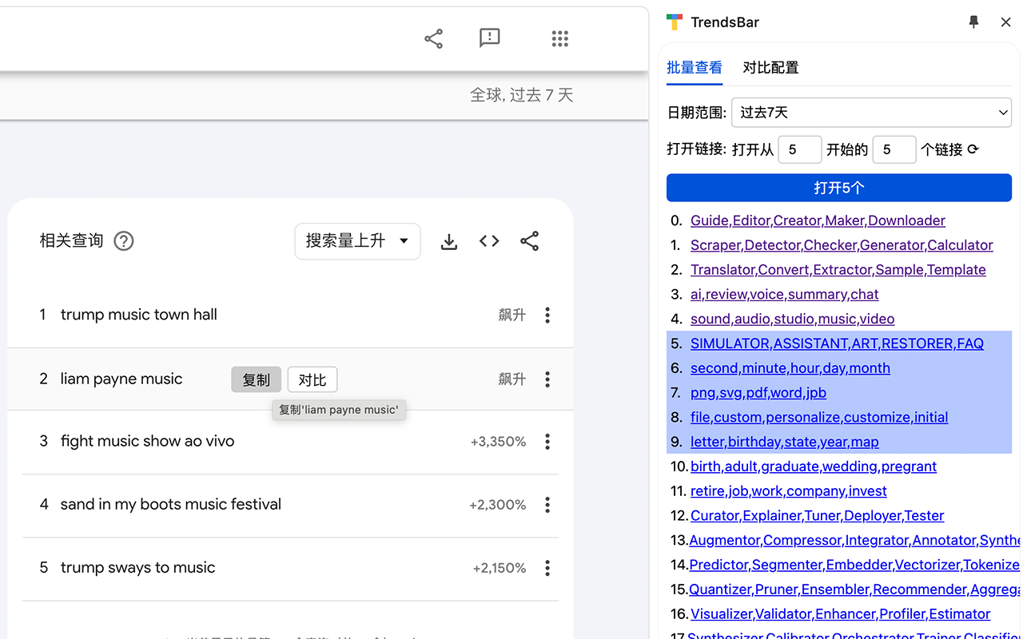Open link 8 file,custom,personalize,customize,initial
The height and width of the screenshot is (639, 1023).
point(819,418)
